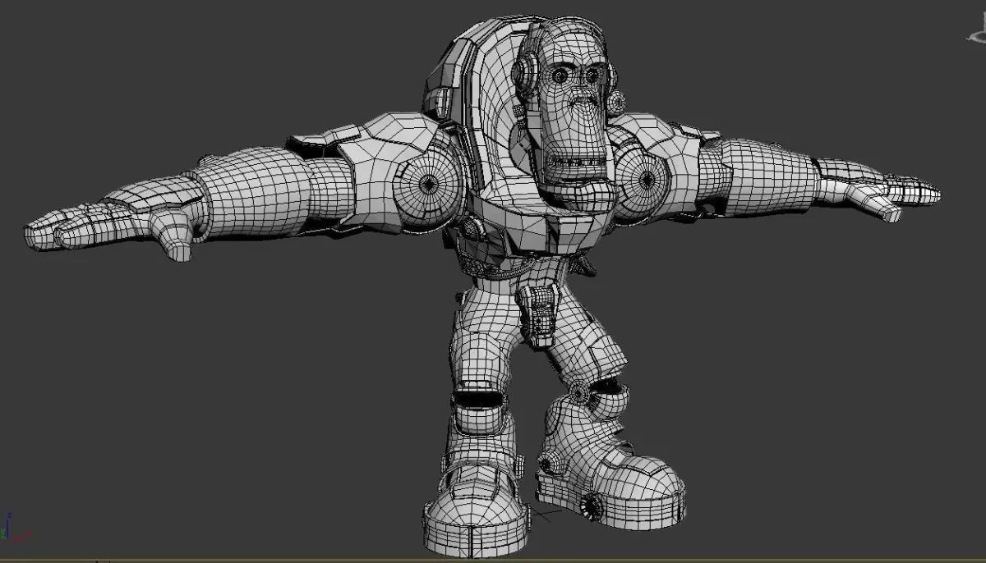Select the round knob on the boot side
The width and height of the screenshot is (986, 563).
point(592,506)
